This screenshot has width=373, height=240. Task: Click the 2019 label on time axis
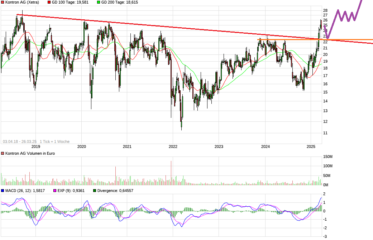36,147
